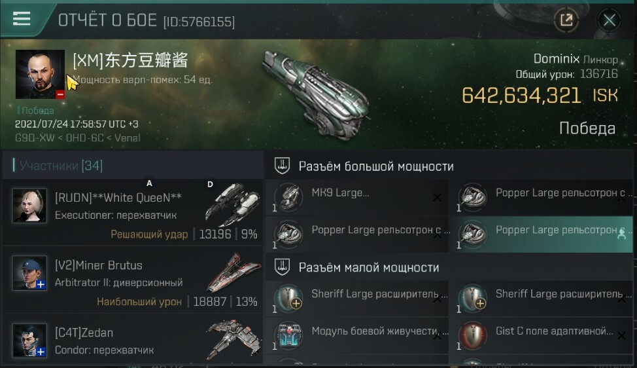The image size is (637, 368).
Task: Click the Dominix ship image
Action: [317, 94]
